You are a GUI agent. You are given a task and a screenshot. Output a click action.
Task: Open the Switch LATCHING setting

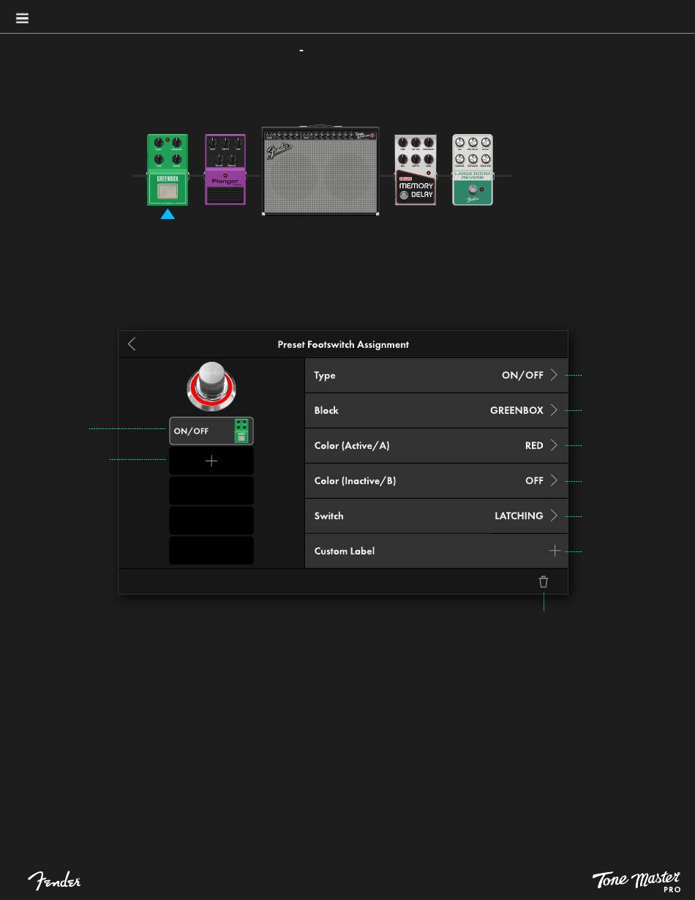coord(436,516)
